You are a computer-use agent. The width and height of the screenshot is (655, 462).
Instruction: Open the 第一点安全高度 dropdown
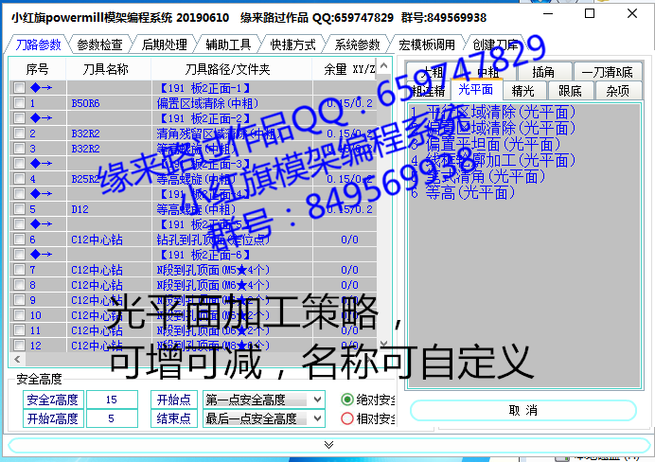coord(317,400)
